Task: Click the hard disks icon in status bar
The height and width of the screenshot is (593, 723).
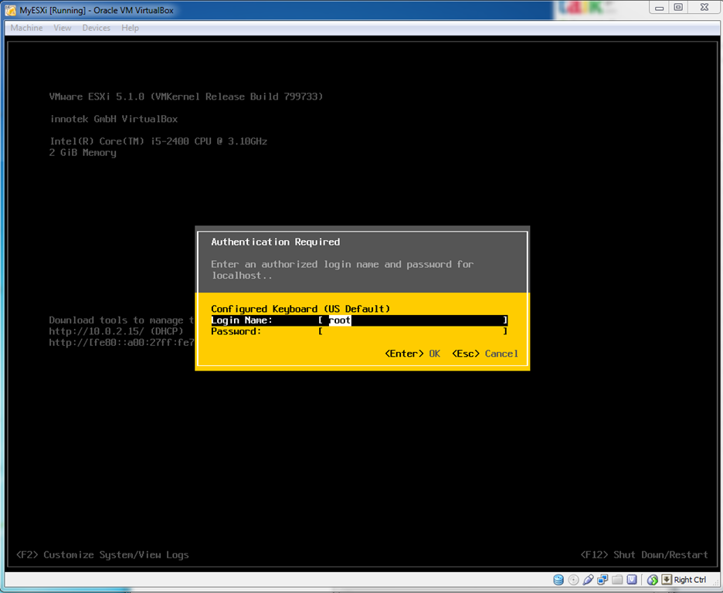Action: point(558,580)
